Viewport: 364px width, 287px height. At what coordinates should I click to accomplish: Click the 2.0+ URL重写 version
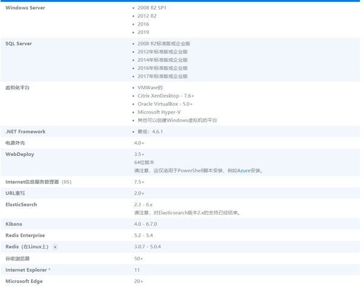click(139, 194)
